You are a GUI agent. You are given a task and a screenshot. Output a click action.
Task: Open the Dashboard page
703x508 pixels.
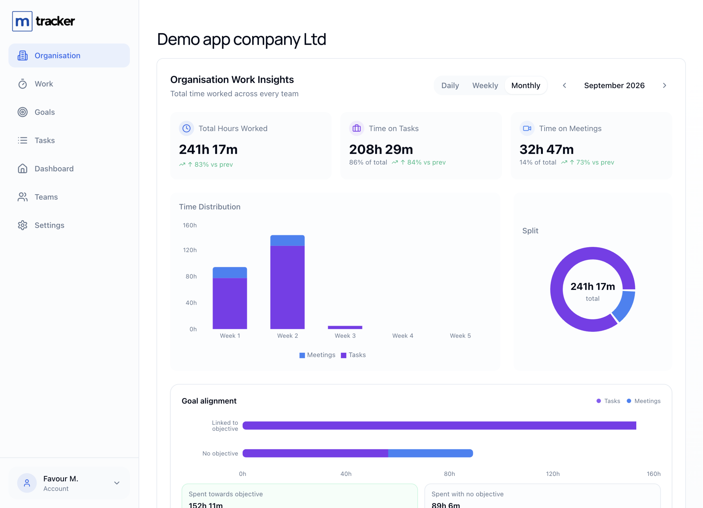pos(69,168)
